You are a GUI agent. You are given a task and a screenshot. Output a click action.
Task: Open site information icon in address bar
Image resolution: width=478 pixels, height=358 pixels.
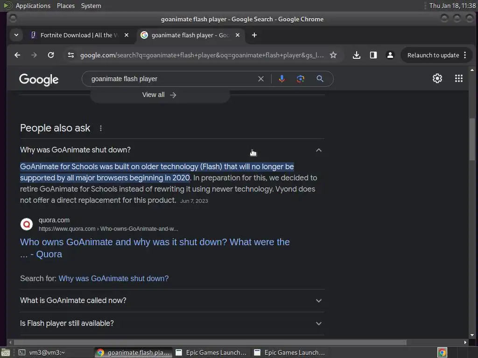click(71, 55)
